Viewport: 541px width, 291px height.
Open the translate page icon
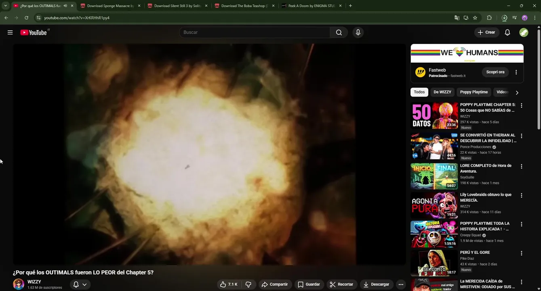[457, 18]
